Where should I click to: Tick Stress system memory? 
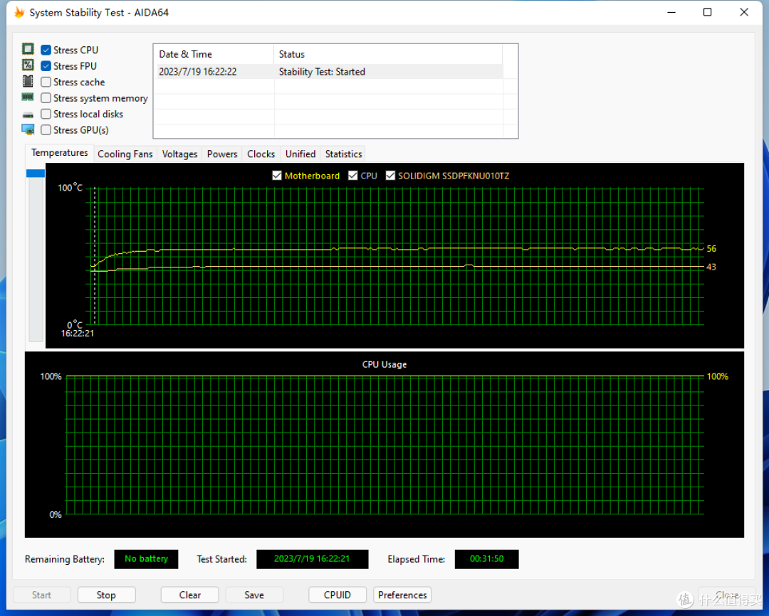46,98
